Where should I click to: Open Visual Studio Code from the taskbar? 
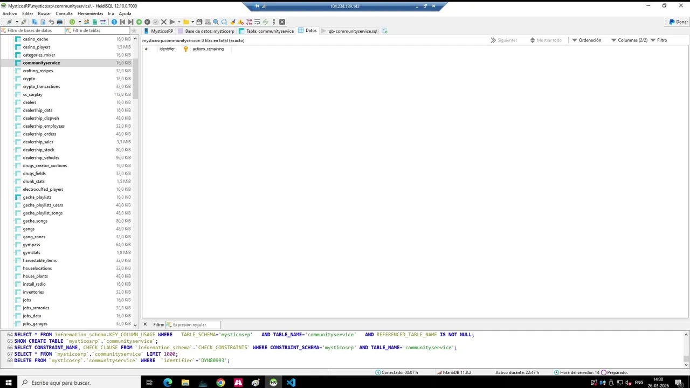(x=291, y=383)
